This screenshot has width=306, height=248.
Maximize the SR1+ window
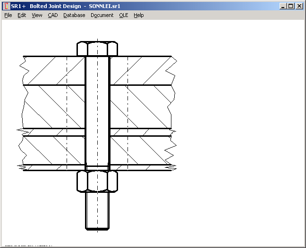coord(290,6)
